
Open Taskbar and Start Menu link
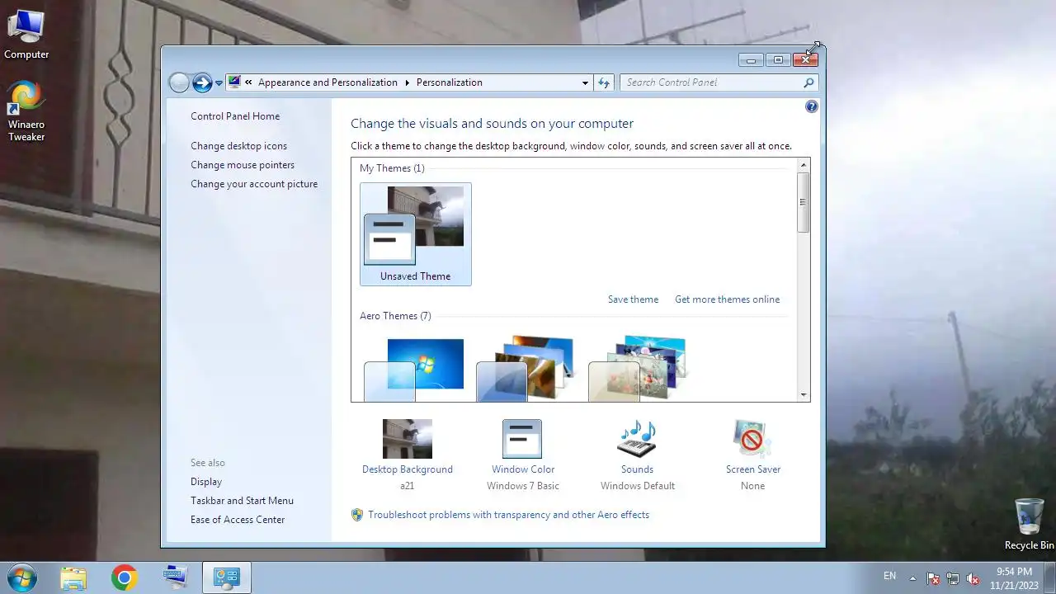point(242,501)
